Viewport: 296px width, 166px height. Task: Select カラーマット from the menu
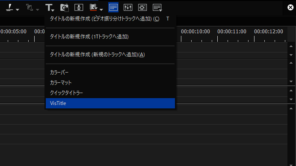coord(110,82)
